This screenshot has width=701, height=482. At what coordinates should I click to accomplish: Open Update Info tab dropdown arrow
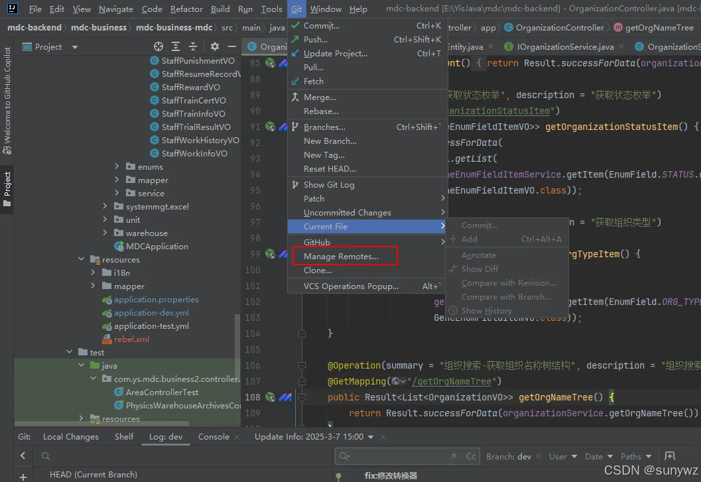click(371, 438)
